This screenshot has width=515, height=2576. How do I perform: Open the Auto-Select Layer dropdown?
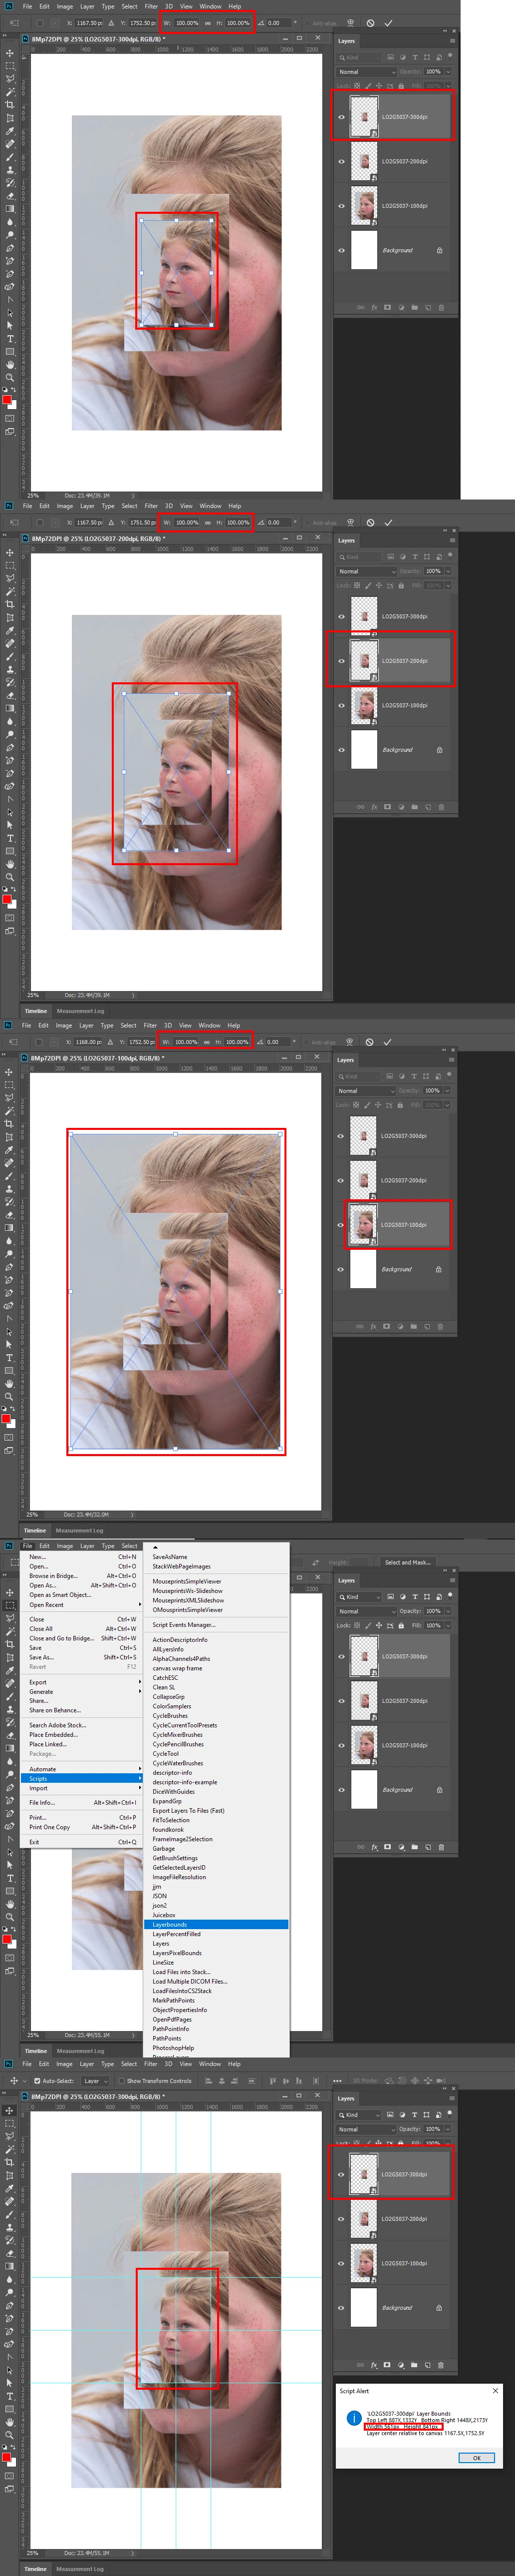95,2081
